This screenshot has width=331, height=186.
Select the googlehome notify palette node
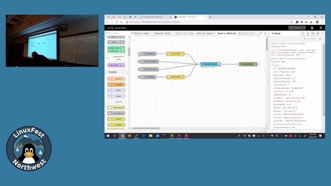coord(116,58)
